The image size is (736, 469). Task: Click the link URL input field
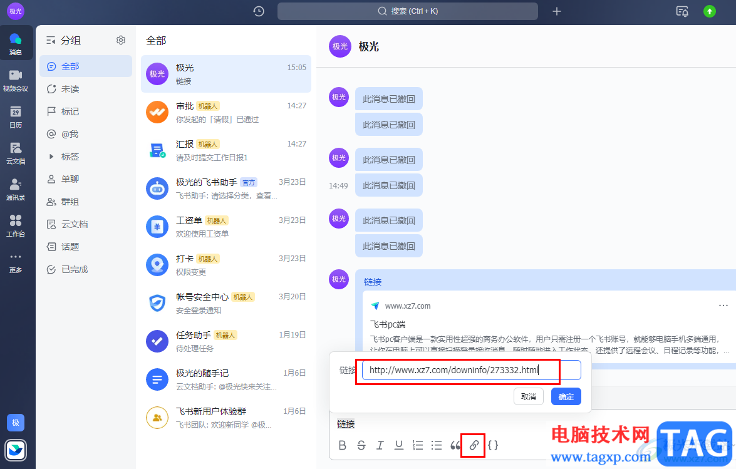click(471, 370)
